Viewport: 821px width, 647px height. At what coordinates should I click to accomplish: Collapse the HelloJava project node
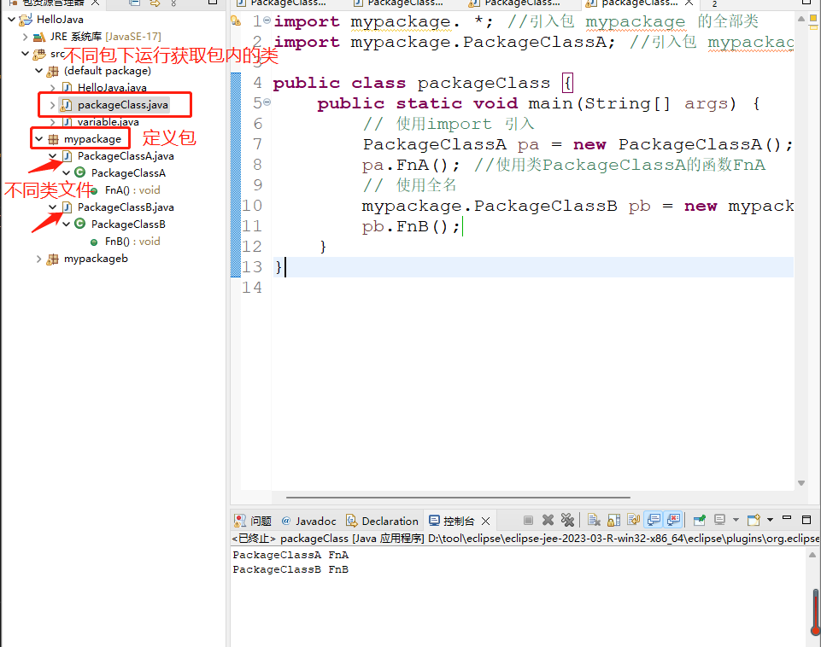[11, 20]
